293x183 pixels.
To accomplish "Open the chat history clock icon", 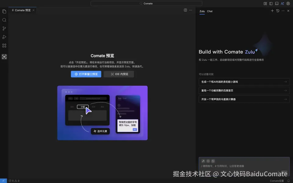I will [278, 11].
